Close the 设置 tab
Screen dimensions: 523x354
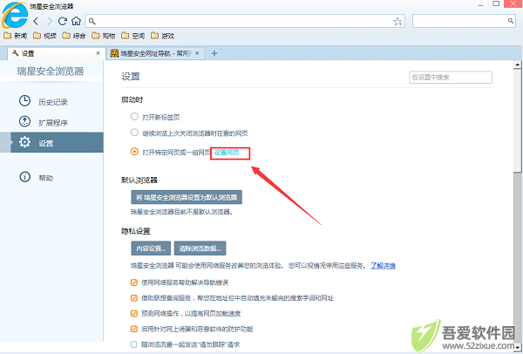pyautogui.click(x=98, y=53)
